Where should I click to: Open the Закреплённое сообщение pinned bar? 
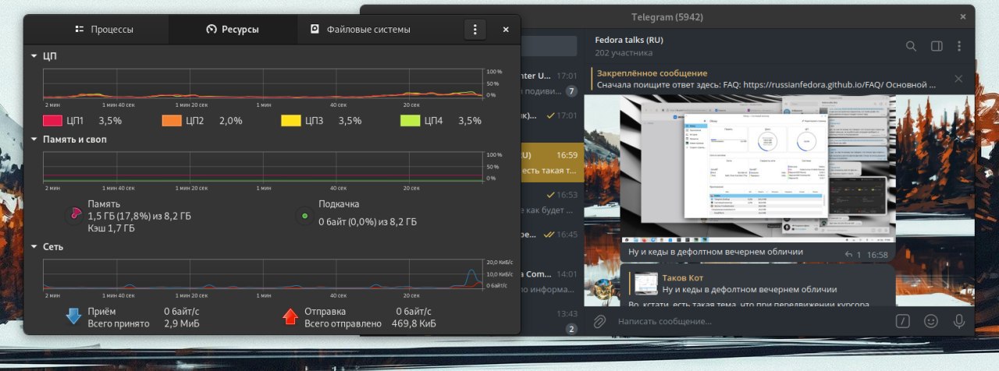[765, 79]
